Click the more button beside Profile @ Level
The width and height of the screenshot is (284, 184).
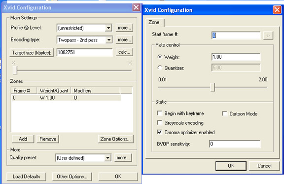(x=124, y=28)
